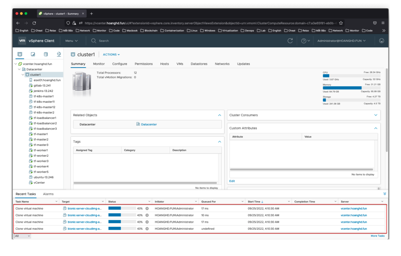
Task: Click the Memory usage bar
Action: 351,88
